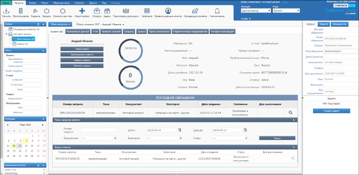Click the Поиск search button
The width and height of the screenshot is (359, 175).
coord(277,138)
